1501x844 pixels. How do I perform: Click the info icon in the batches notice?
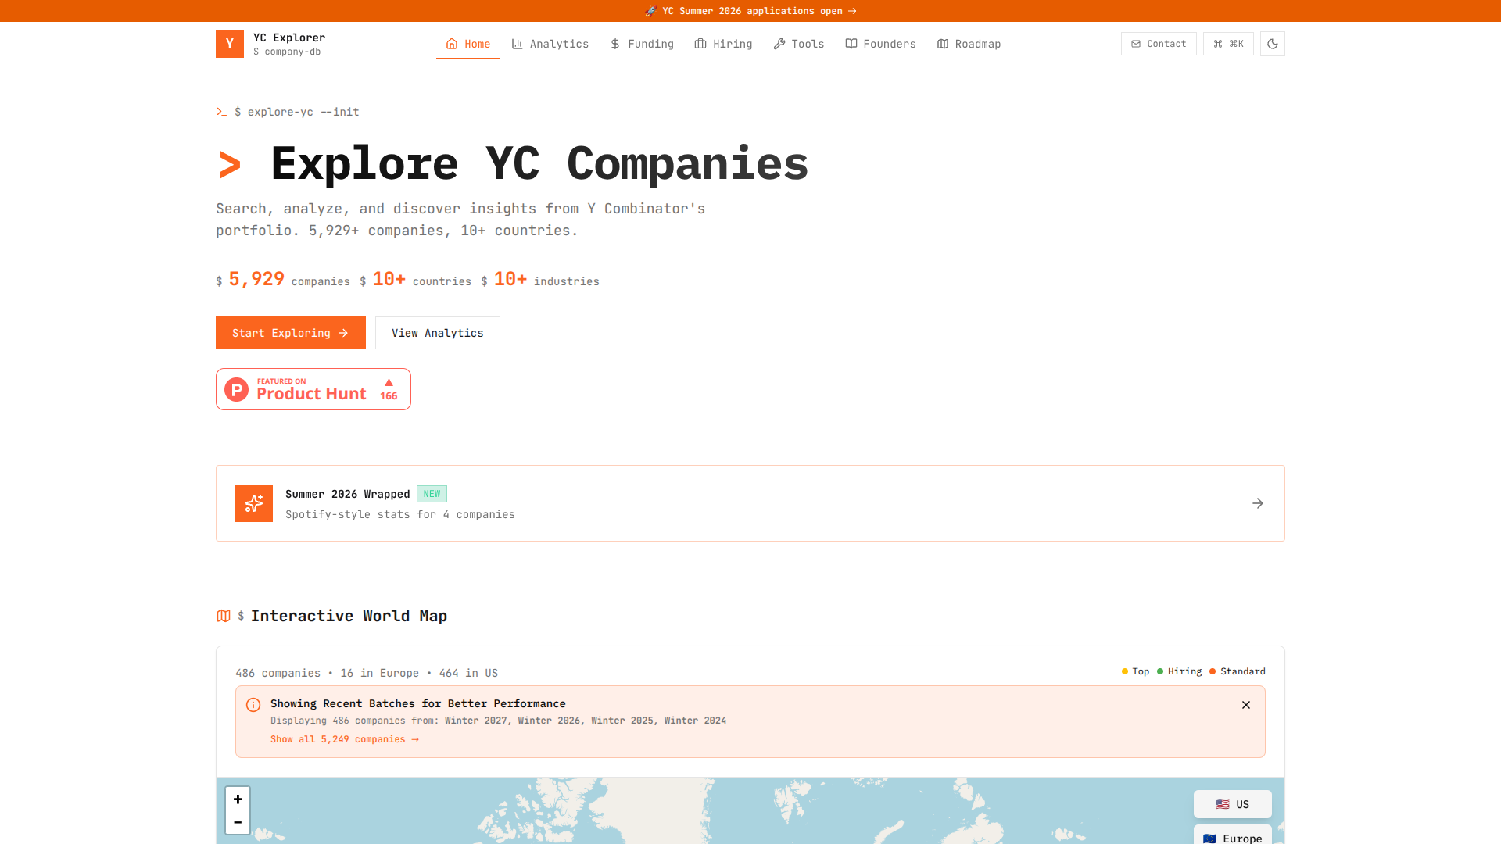(x=253, y=705)
